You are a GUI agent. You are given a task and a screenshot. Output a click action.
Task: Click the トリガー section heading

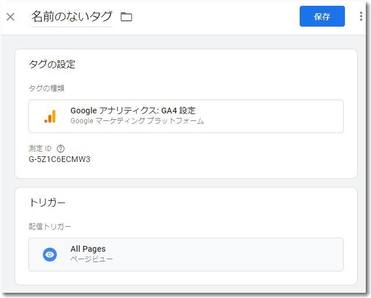[47, 203]
